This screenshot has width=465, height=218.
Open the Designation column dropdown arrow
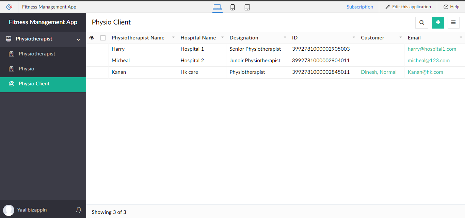pos(285,37)
